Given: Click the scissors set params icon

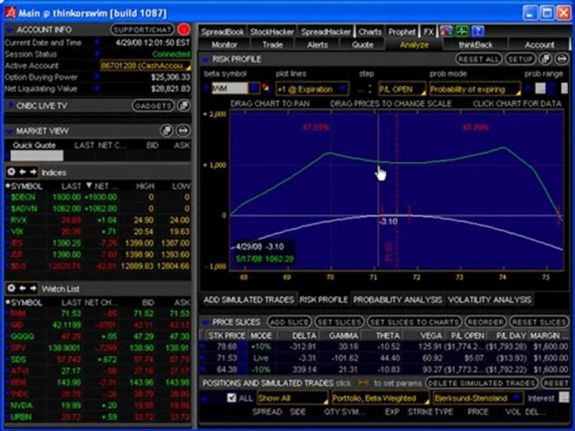Looking at the screenshot, I should click(363, 383).
